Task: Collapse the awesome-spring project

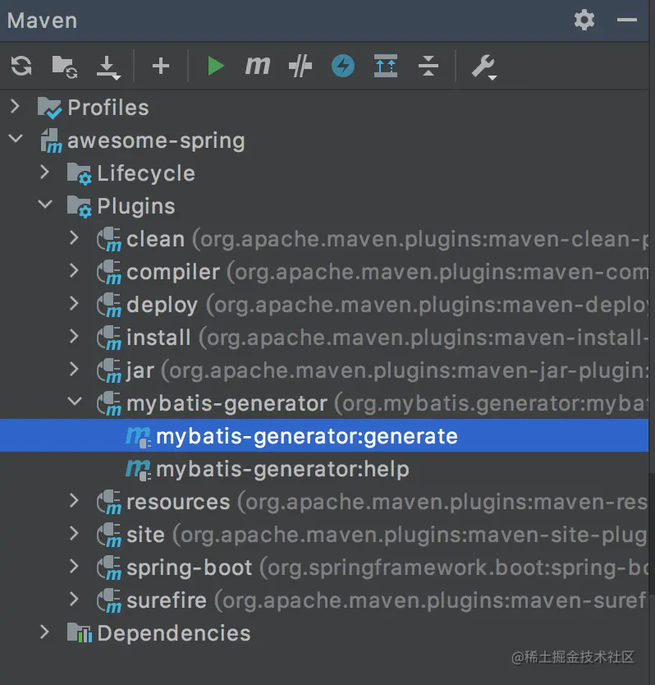Action: click(16, 139)
